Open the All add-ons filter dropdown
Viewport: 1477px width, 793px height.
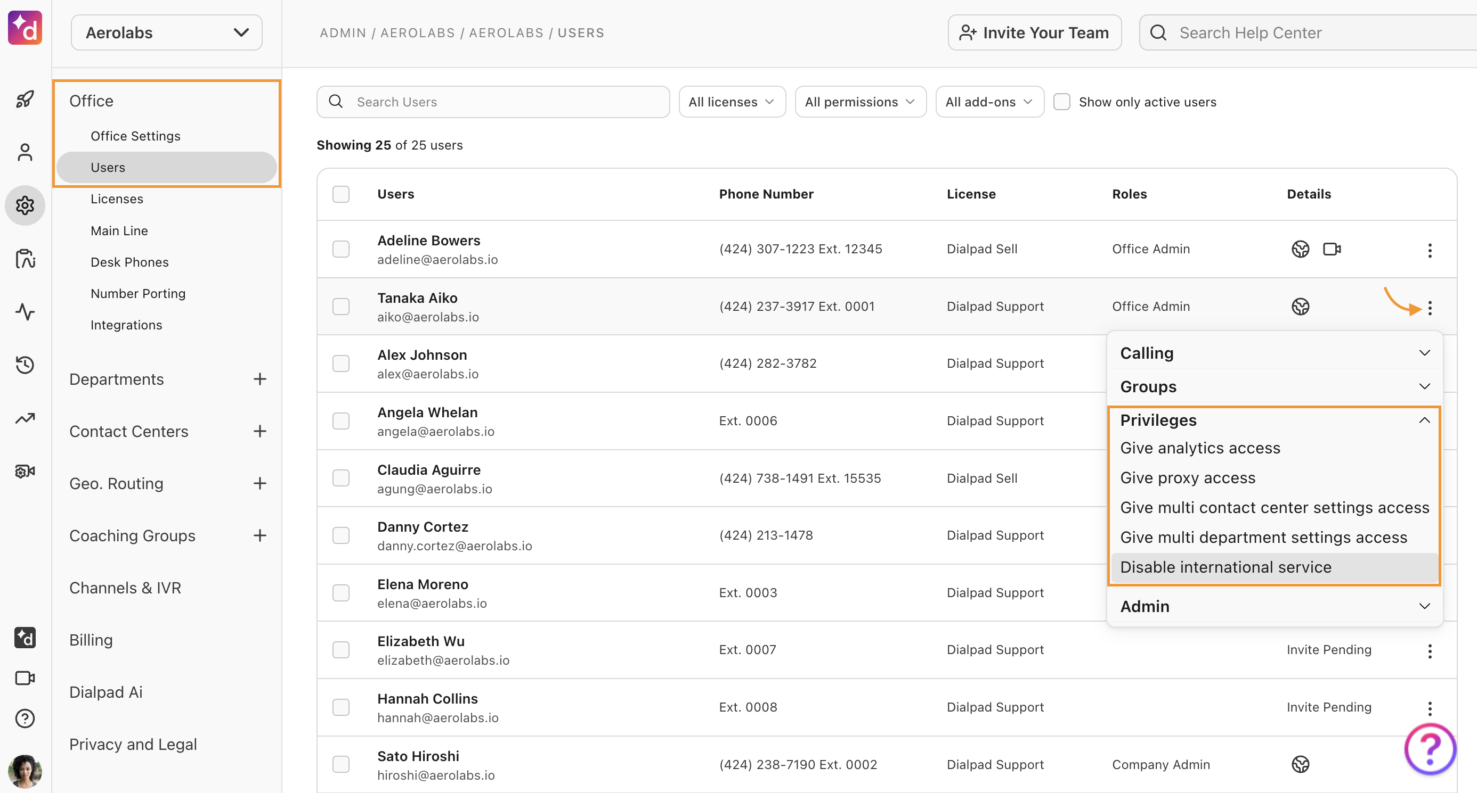(989, 102)
